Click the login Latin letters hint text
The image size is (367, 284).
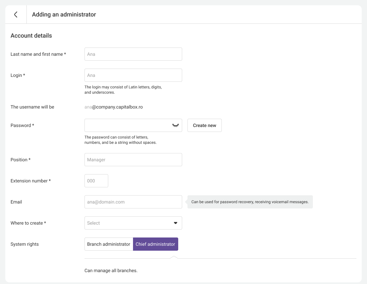coord(123,90)
